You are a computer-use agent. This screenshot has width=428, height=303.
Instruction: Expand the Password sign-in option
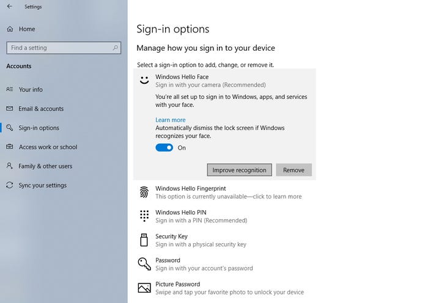point(224,264)
